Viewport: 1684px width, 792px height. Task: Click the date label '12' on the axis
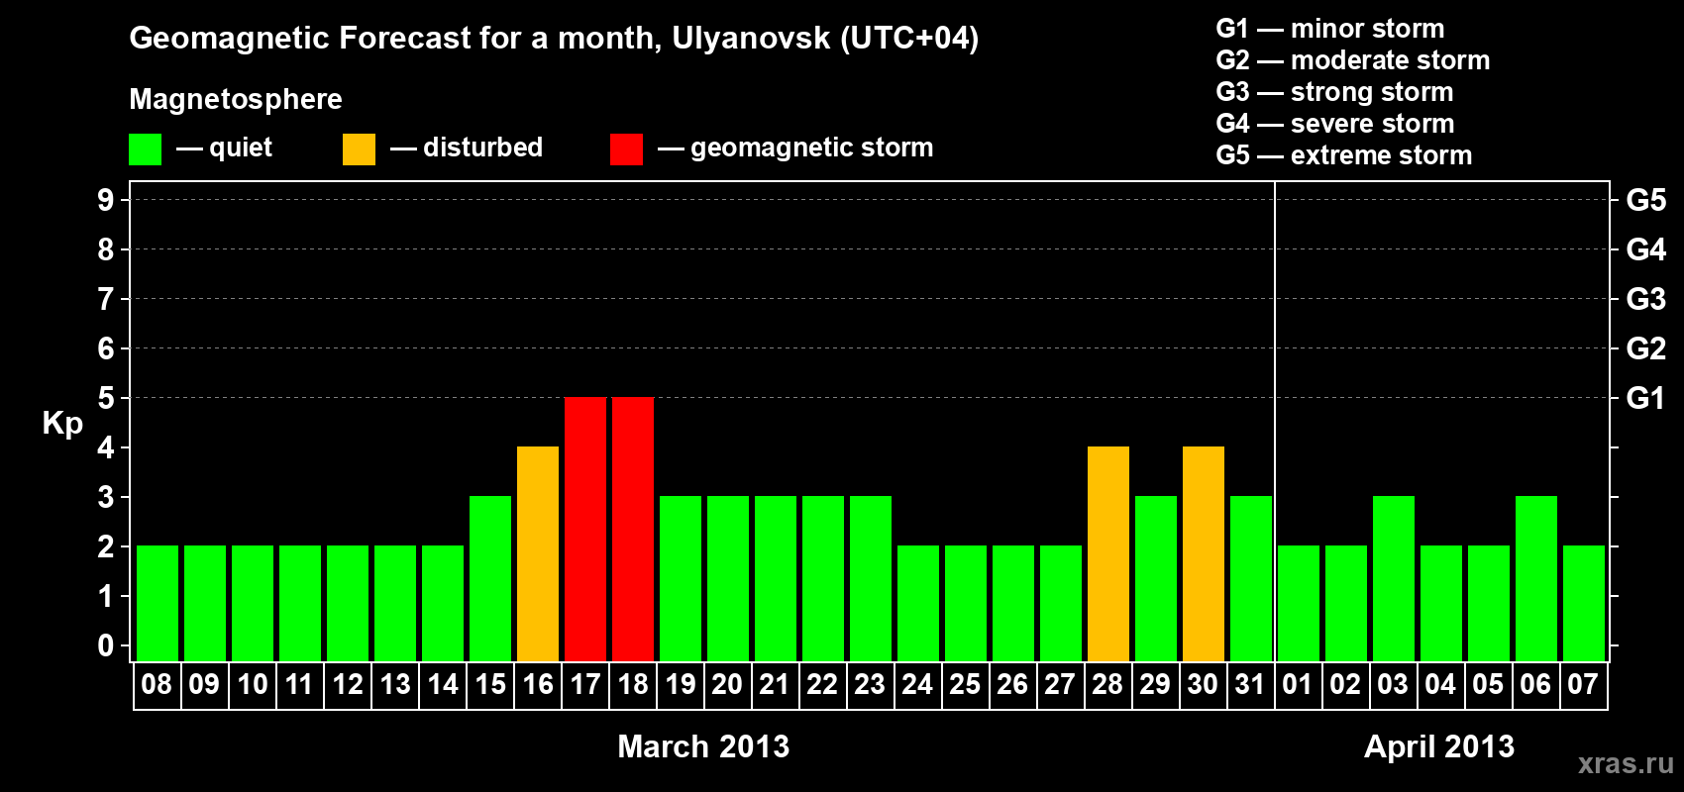pyautogui.click(x=348, y=685)
